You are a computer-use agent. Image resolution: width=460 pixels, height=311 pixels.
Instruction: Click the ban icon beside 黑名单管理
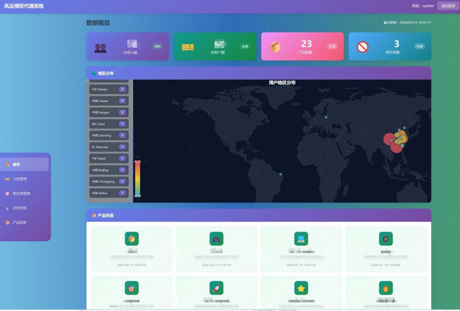click(7, 193)
